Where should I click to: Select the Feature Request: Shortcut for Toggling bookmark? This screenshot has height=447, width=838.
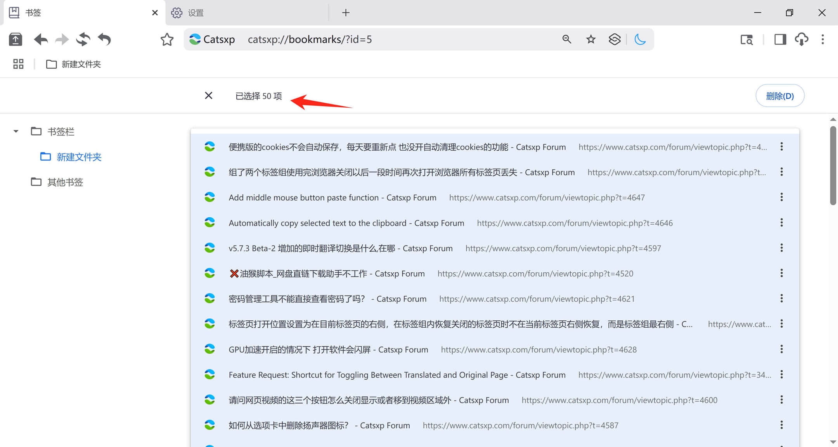[397, 375]
